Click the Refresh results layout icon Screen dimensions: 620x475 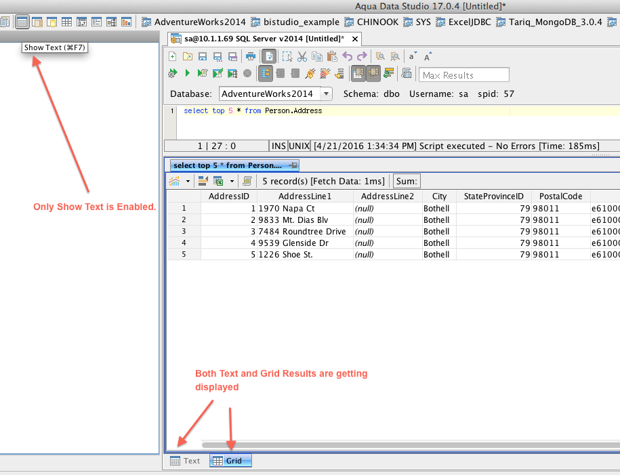coord(389,73)
